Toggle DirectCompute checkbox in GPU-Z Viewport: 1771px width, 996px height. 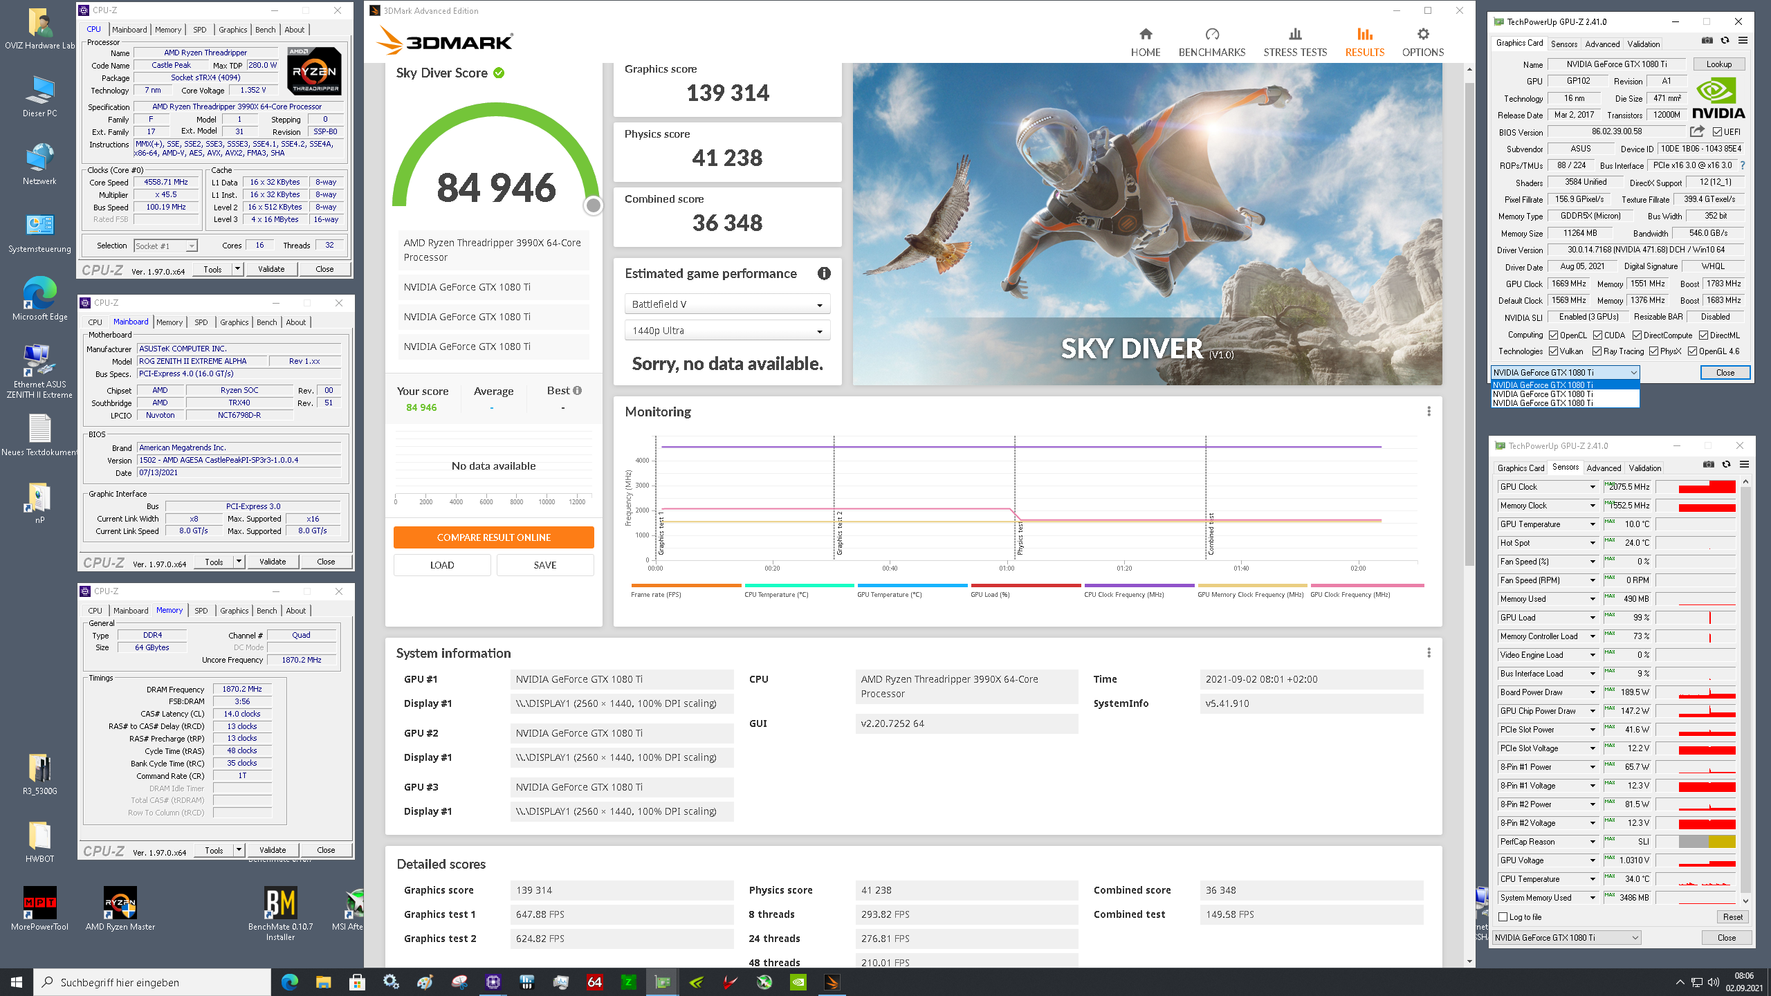[x=1637, y=335]
